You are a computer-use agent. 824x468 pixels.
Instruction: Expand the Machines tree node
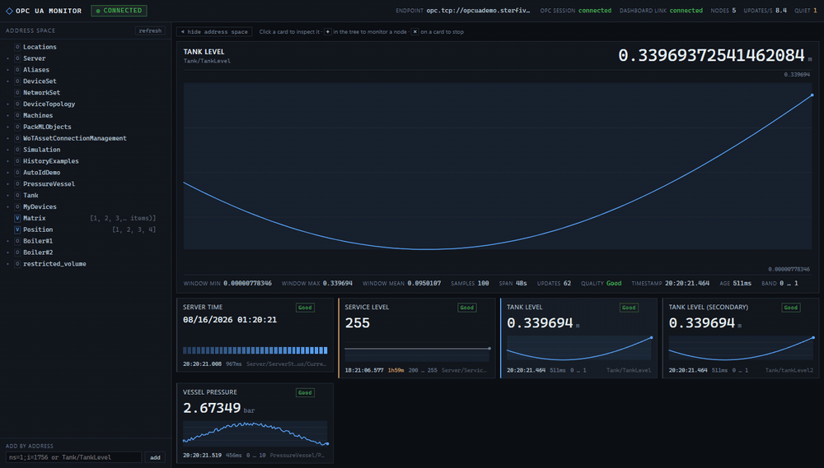click(x=8, y=115)
